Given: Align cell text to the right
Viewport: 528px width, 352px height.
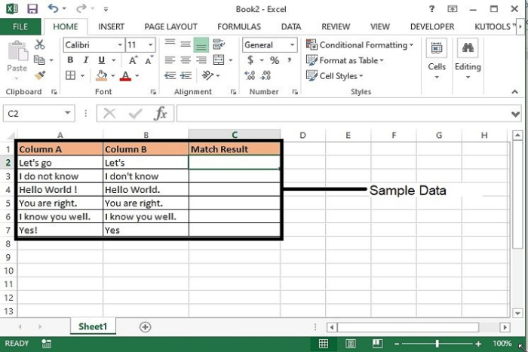Looking at the screenshot, I should pyautogui.click(x=201, y=60).
